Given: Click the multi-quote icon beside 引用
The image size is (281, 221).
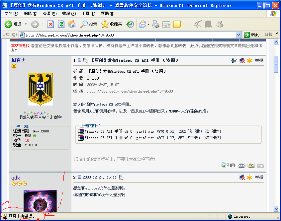Looking at the screenshot, I should pyautogui.click(x=241, y=166).
